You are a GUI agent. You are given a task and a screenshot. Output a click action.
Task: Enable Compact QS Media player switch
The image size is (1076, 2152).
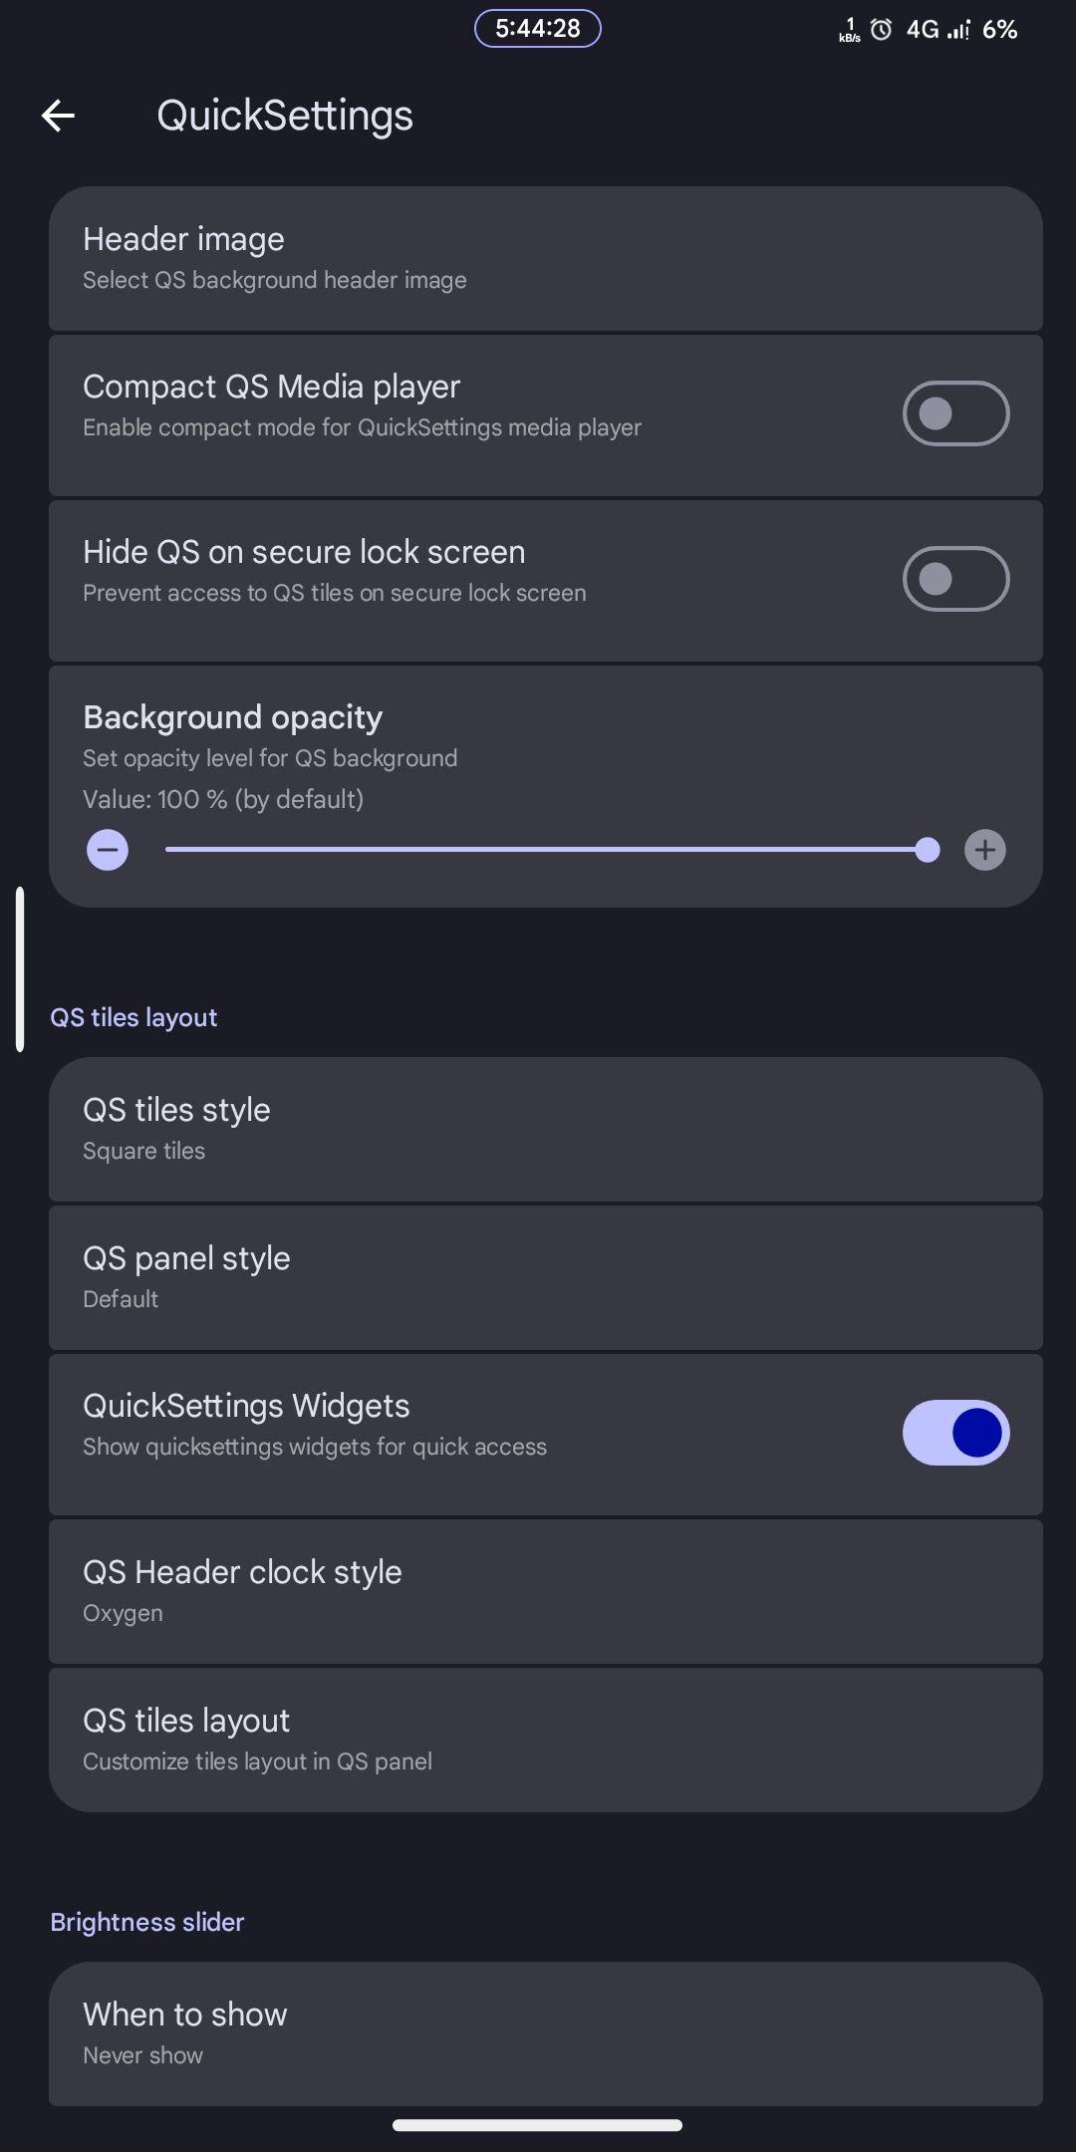956,413
